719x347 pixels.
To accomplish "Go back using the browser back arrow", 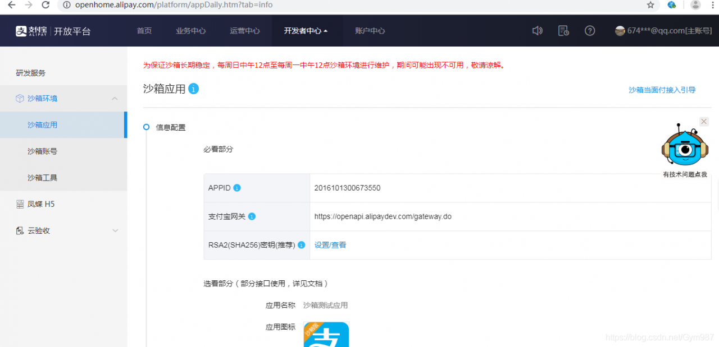I will point(12,5).
